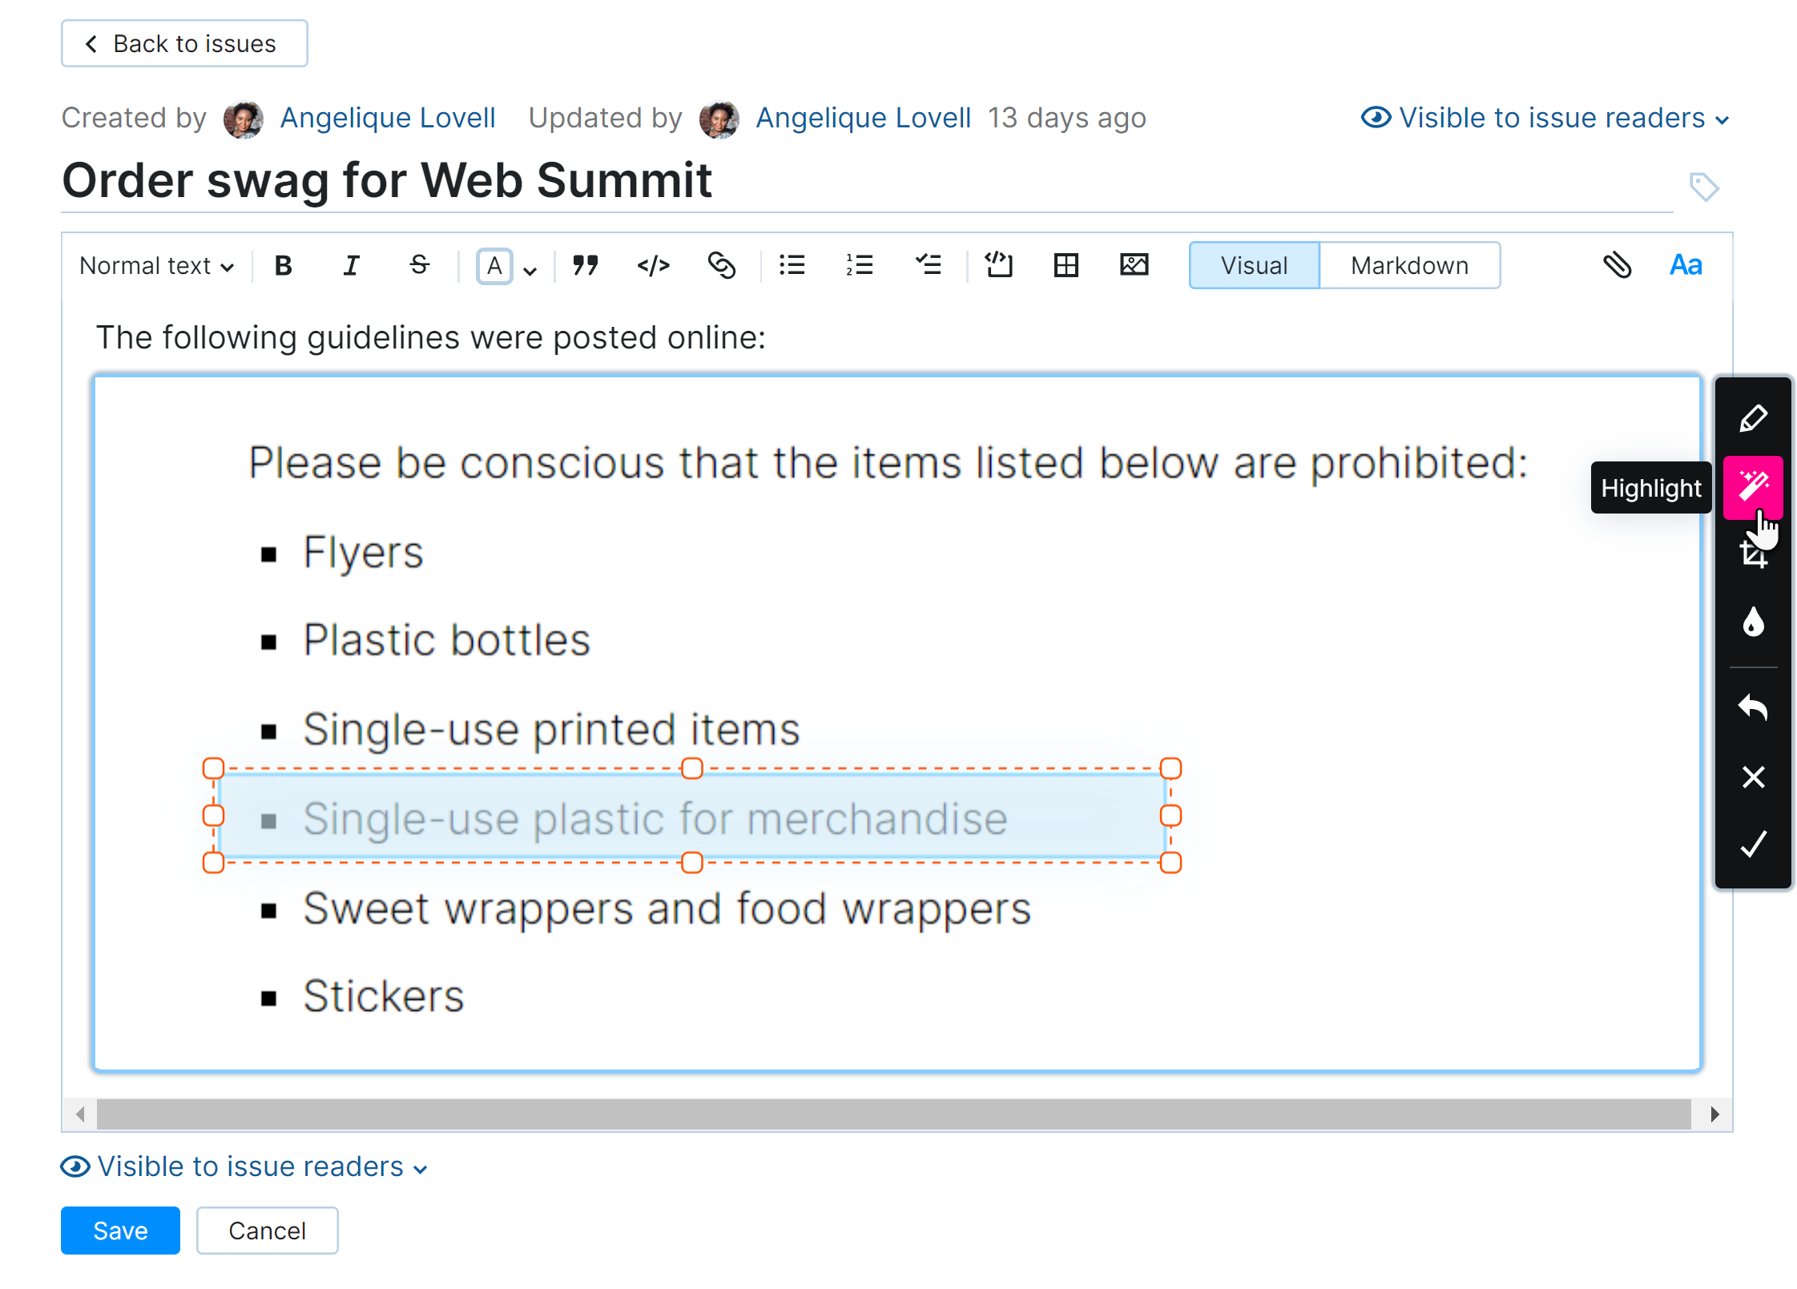Click the text color A swatch
This screenshot has height=1289, width=1797.
[x=494, y=265]
